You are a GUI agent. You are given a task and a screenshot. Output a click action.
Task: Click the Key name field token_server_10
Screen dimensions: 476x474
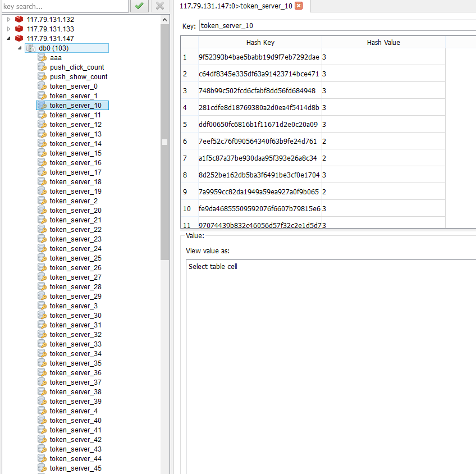tap(337, 25)
